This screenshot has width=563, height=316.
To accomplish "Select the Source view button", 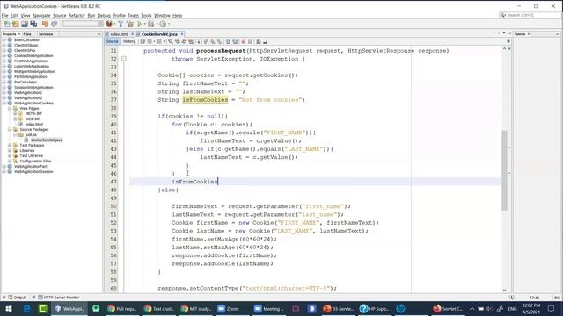I will (x=112, y=41).
